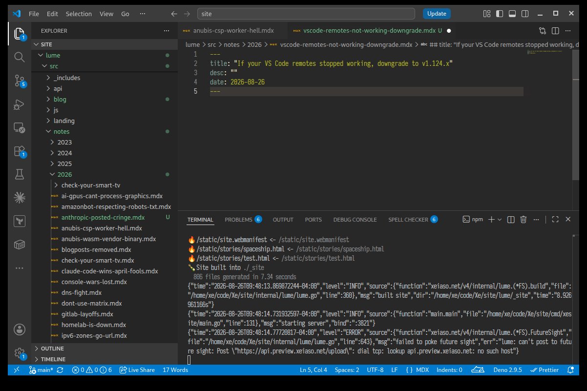Start Live Share session
Screen dimensions: 587x391
(x=137, y=370)
